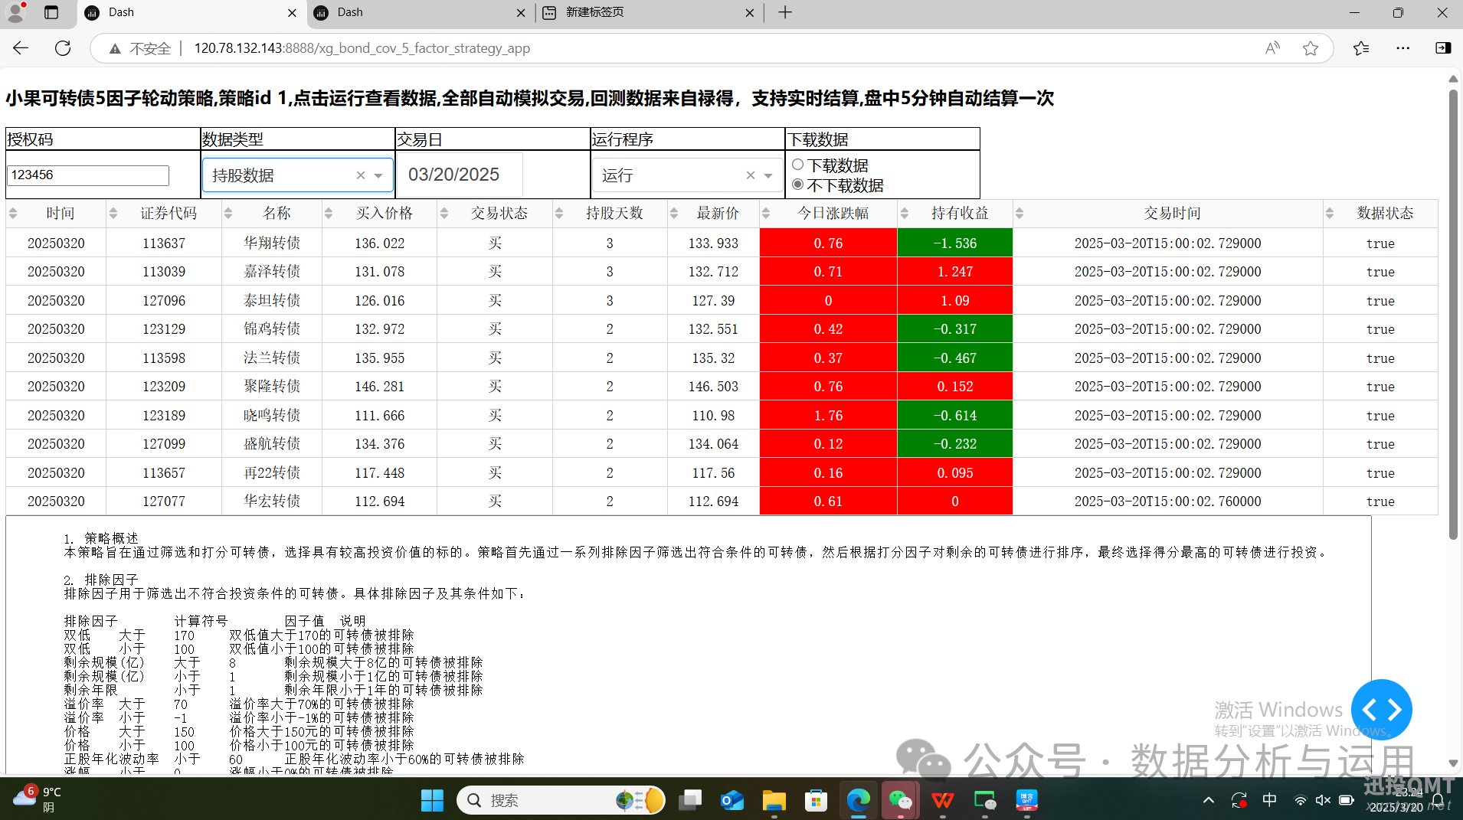
Task: Toggle input method 中 in tray
Action: [x=1269, y=800]
